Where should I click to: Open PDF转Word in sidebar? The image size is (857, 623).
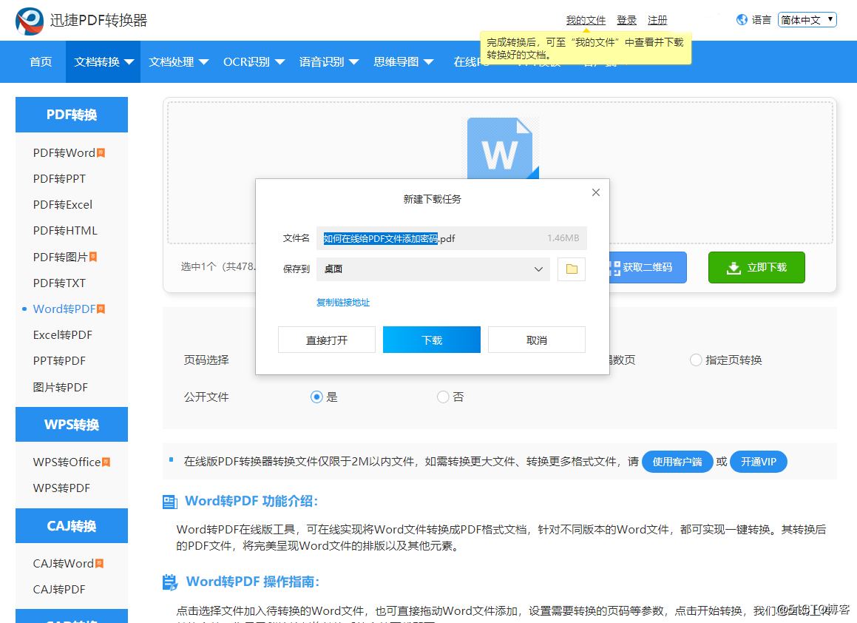click(x=64, y=153)
